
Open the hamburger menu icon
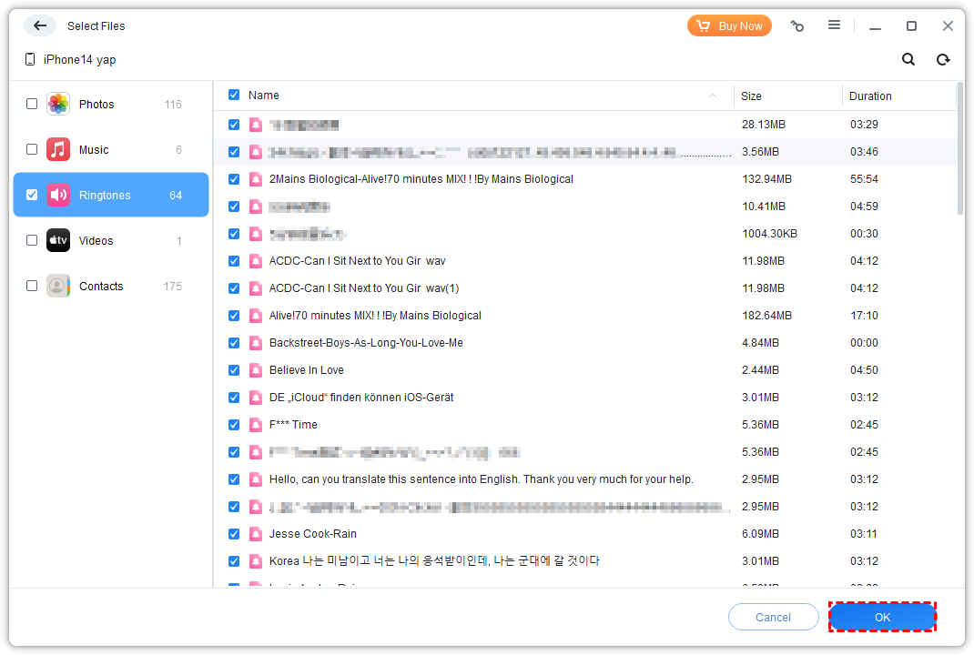tap(834, 25)
